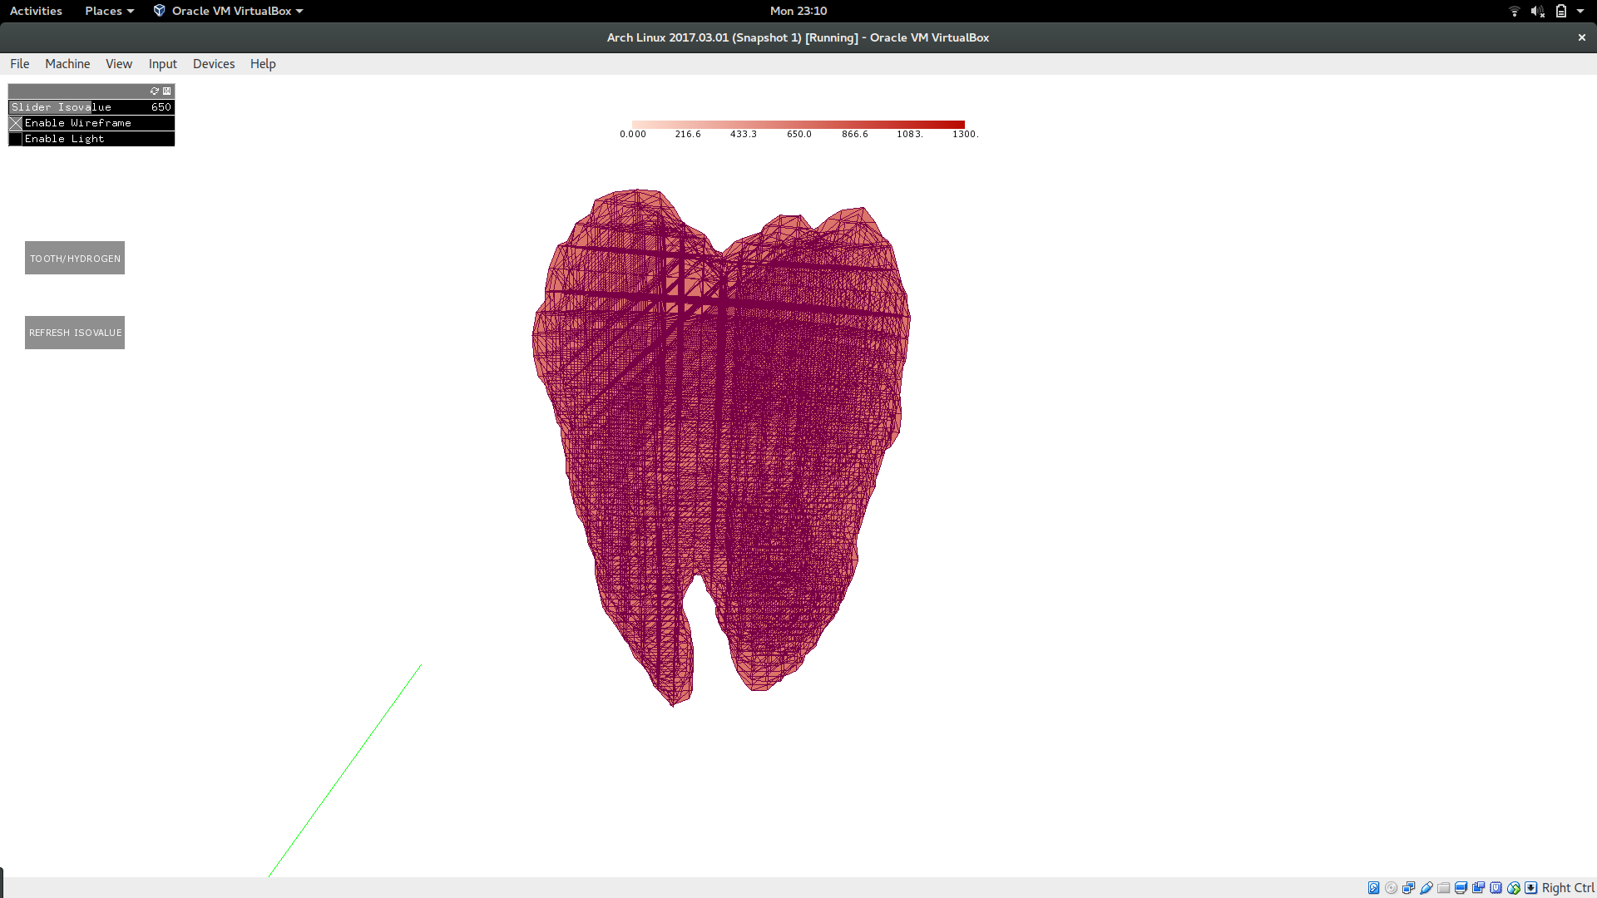1597x898 pixels.
Task: Click the network adapter status icon
Action: [x=1408, y=888]
